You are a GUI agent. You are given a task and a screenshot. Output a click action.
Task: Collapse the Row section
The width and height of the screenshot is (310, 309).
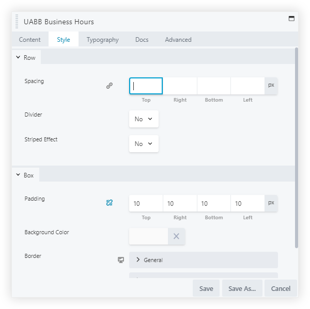pos(26,58)
